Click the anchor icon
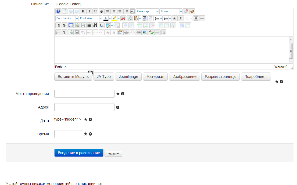Viewport: 297px width, 185px height. click(x=126, y=32)
